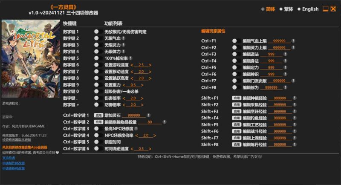Click the info icon for 编辑种植经验
The image size is (341, 185).
pos(295,98)
